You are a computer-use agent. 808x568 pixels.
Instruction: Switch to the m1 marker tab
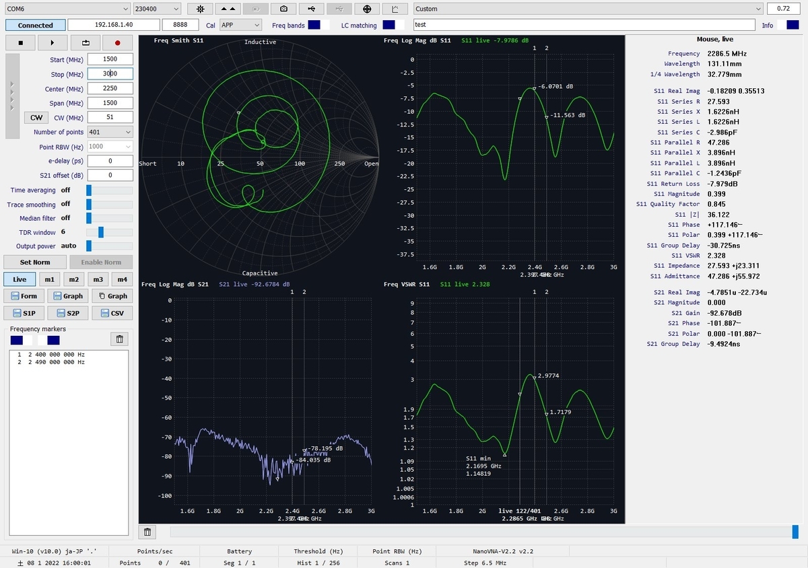[50, 279]
